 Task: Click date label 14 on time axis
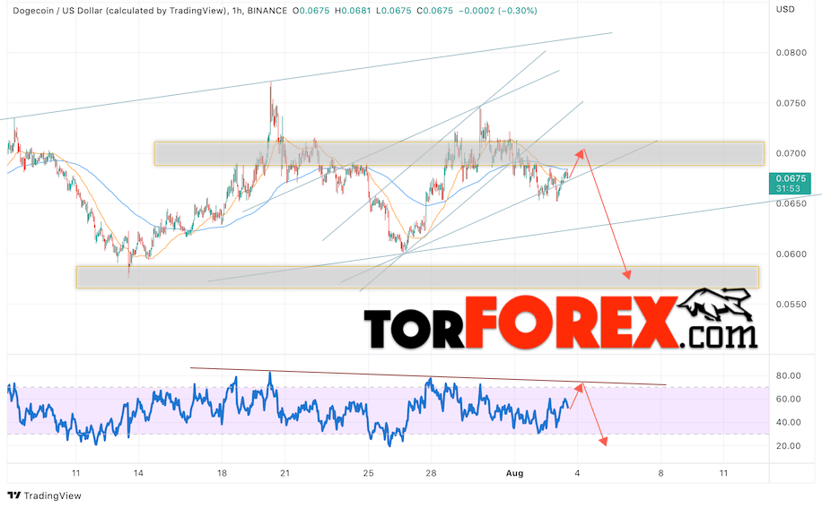tap(138, 473)
